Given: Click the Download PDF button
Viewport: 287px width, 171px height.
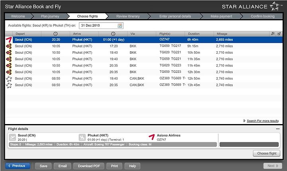Looking at the screenshot, I should [89, 166].
